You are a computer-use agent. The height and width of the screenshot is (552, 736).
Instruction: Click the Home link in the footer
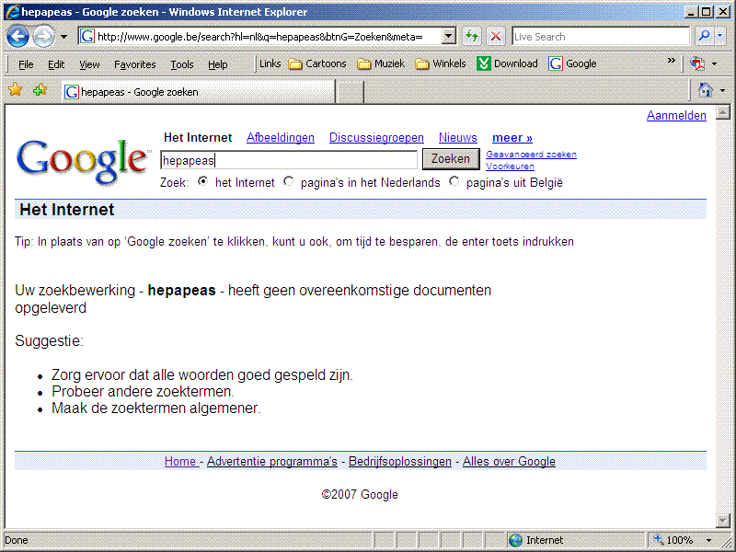point(180,462)
